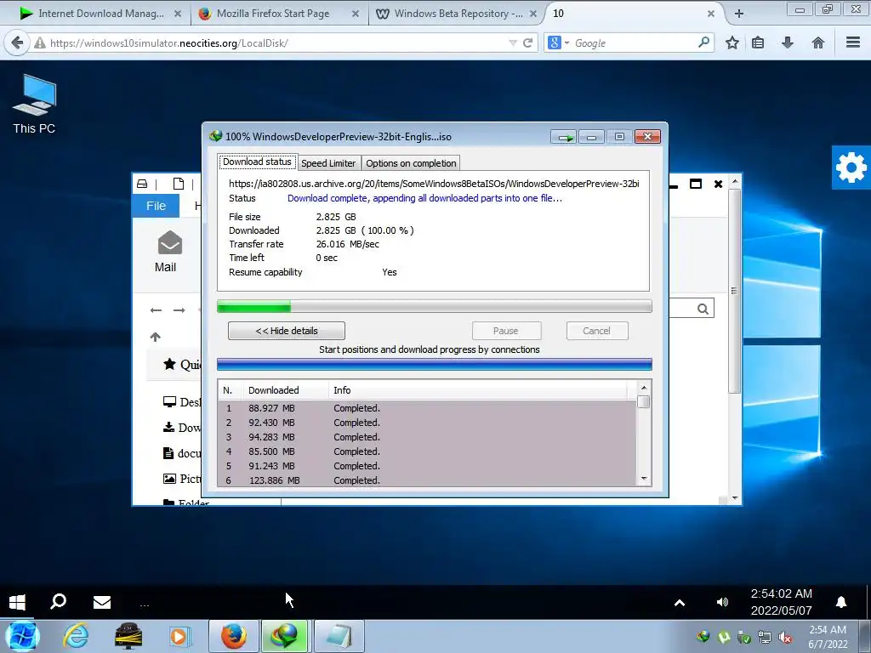This screenshot has height=653, width=871.
Task: Launch Internet Explorer from the taskbar
Action: [76, 636]
